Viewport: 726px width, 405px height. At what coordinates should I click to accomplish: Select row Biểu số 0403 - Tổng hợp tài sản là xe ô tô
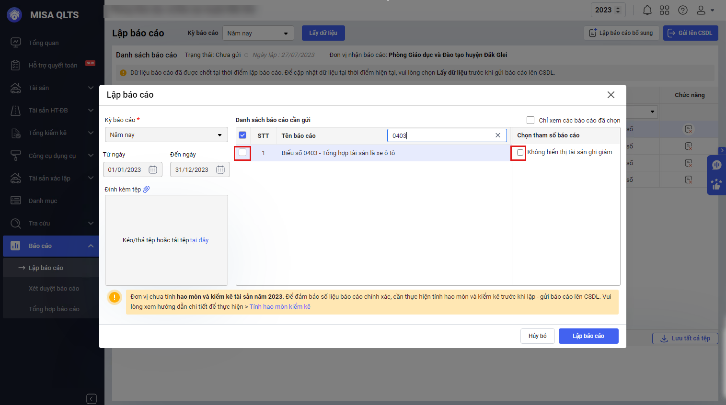(374, 153)
